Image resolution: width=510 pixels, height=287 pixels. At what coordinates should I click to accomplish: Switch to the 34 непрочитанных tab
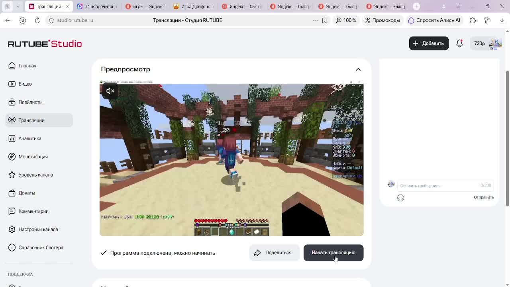pos(97,6)
